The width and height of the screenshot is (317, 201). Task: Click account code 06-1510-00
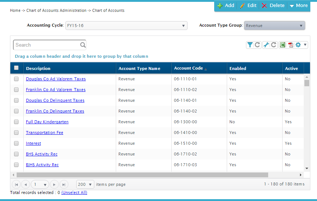(185, 143)
